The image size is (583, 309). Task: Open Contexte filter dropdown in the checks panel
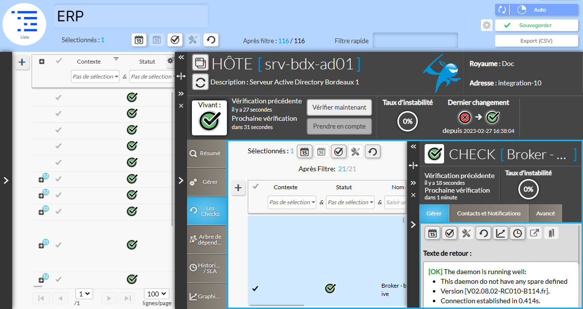292,202
